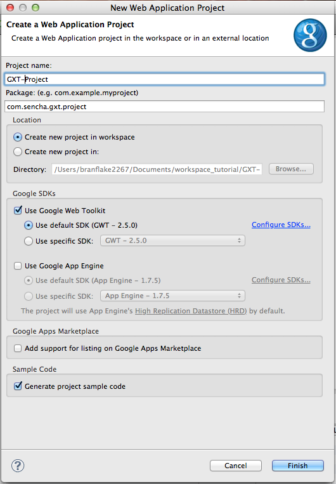
Task: Click the Browse... button
Action: 291,169
